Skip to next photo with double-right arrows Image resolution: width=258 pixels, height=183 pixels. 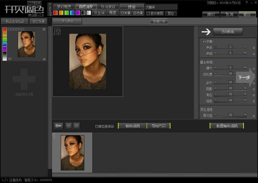(76, 126)
